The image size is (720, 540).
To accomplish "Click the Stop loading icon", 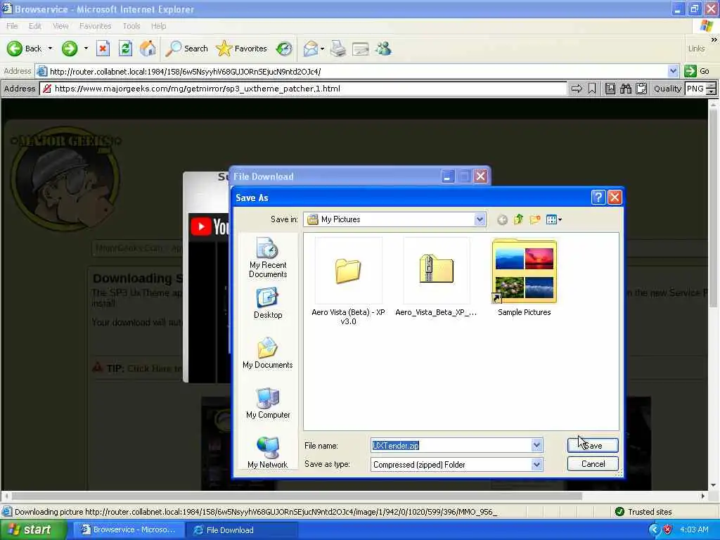I will pos(103,49).
